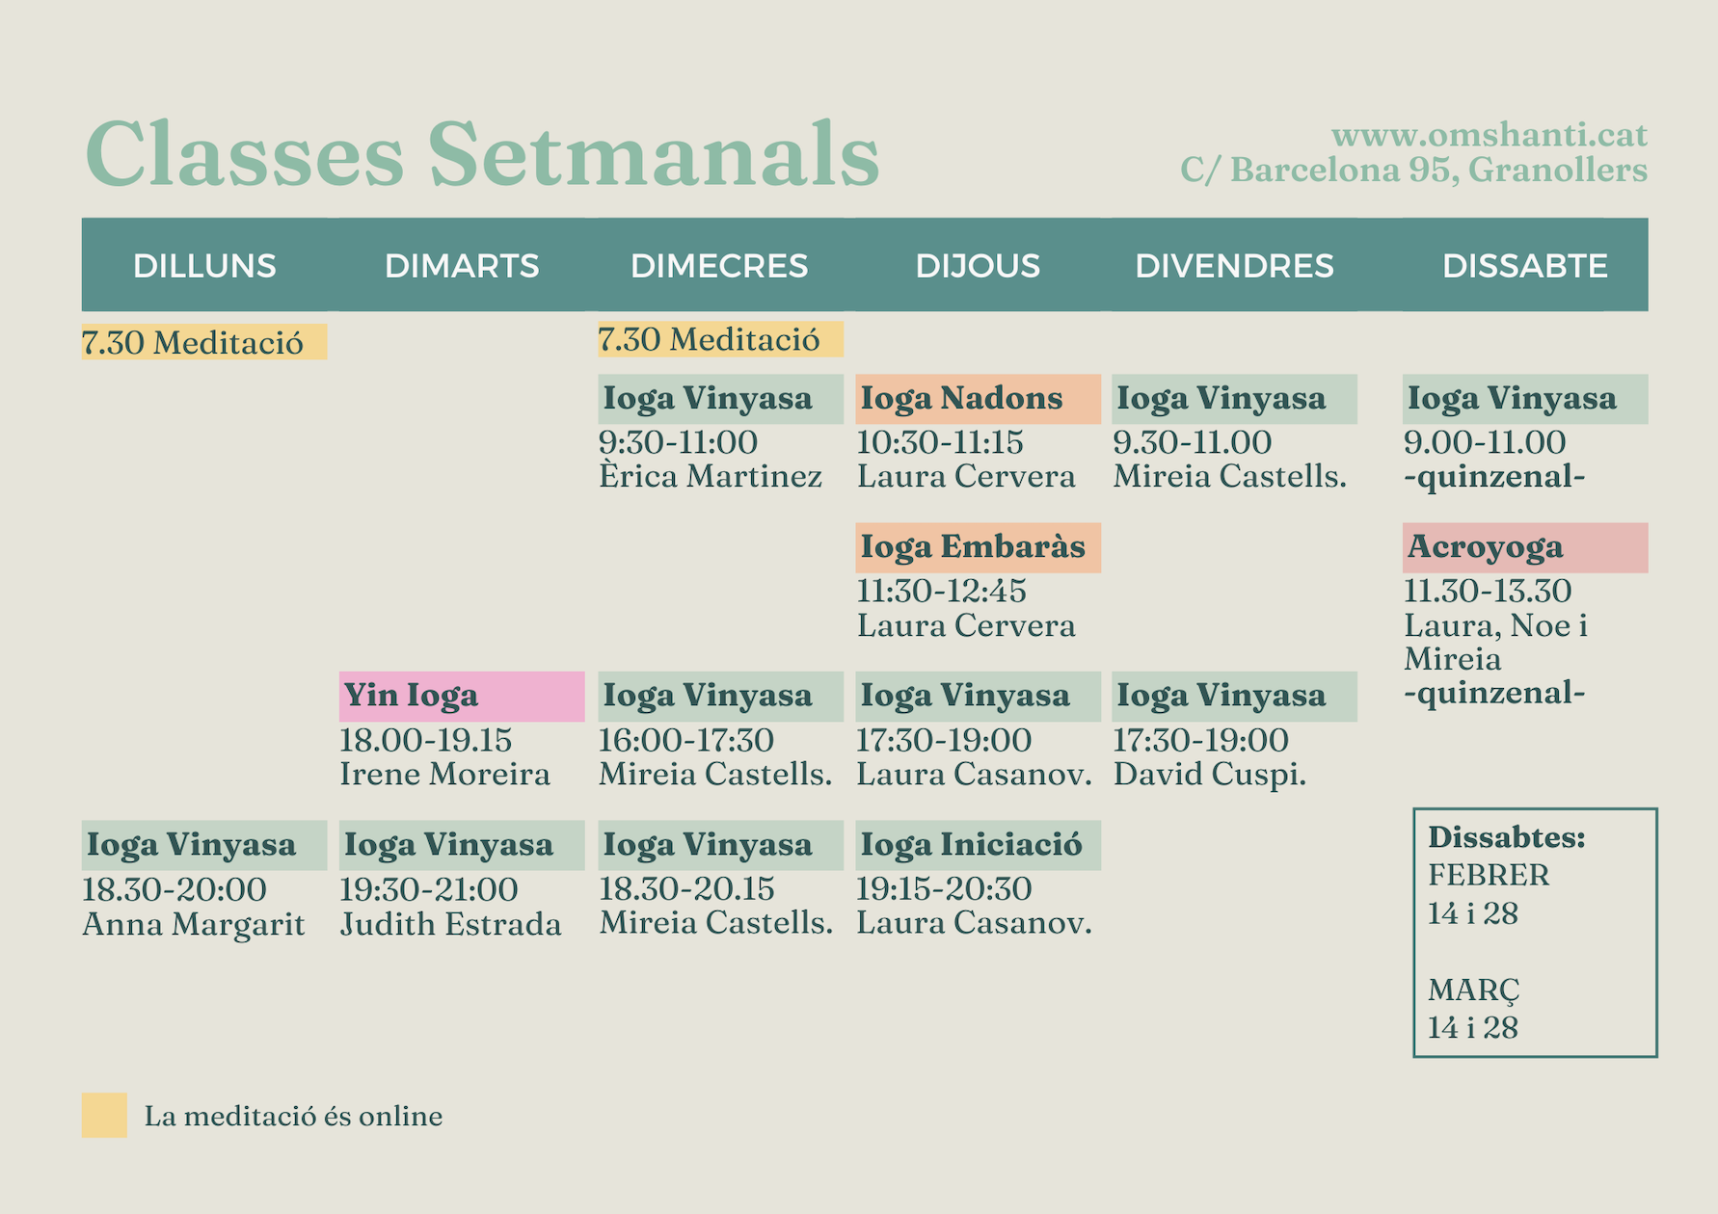
Task: Click the pink Yin Ioga class label
Action: [x=462, y=696]
